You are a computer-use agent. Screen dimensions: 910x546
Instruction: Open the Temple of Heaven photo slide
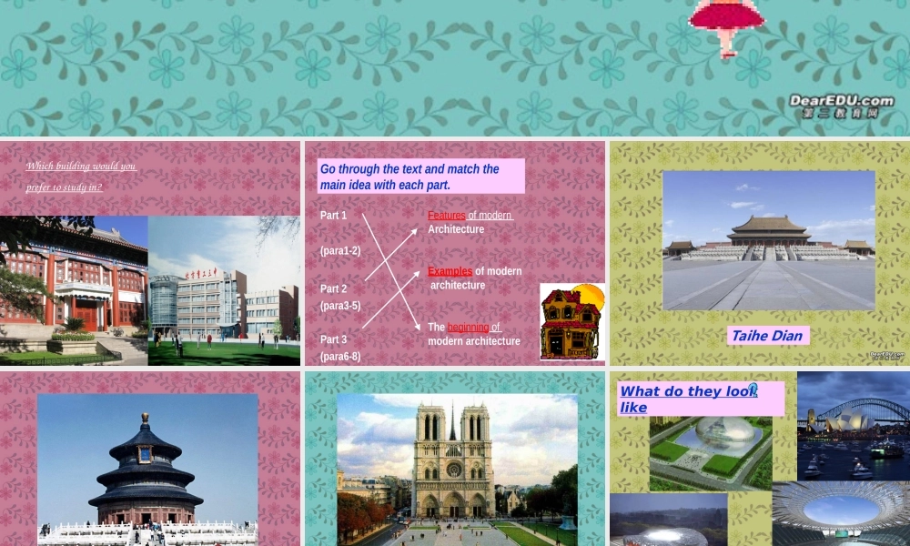(x=150, y=459)
